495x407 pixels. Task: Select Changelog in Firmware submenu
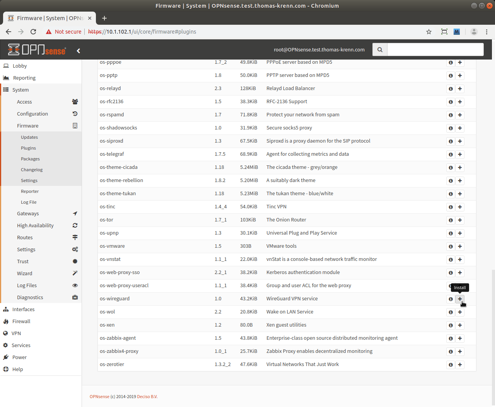(x=32, y=170)
